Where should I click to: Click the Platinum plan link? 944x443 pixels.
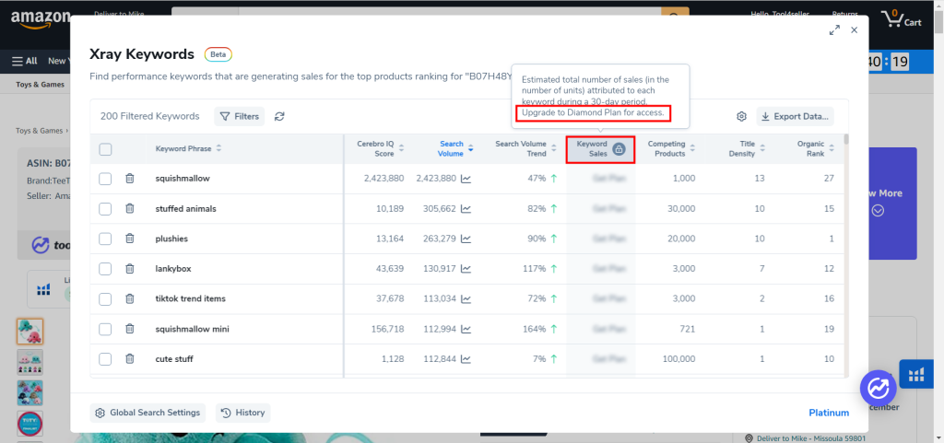point(829,413)
